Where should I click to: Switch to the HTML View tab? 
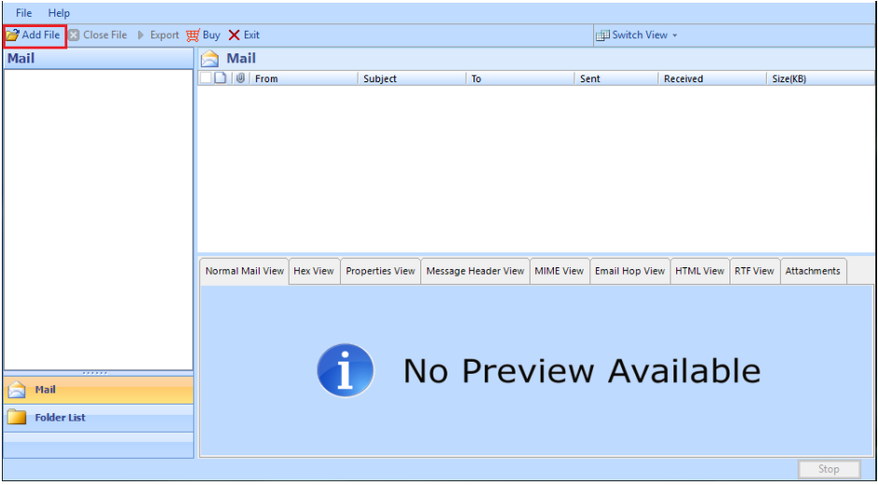pos(700,271)
